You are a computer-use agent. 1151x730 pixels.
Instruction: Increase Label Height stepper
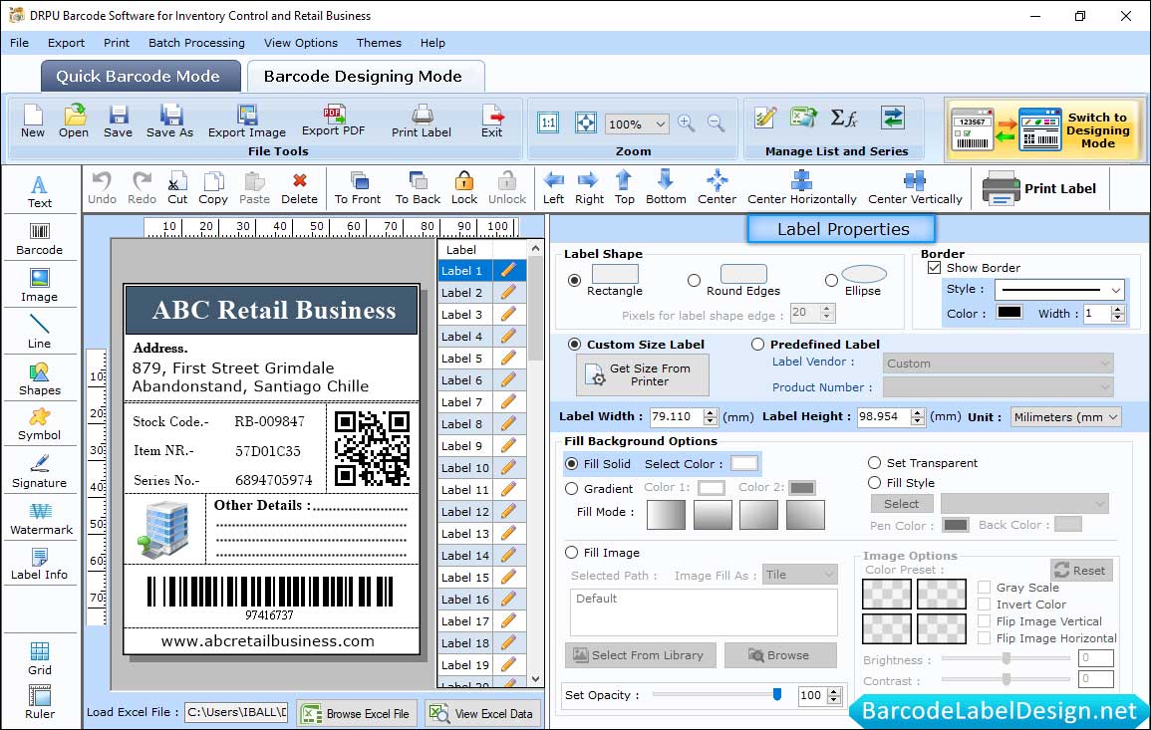click(x=918, y=412)
